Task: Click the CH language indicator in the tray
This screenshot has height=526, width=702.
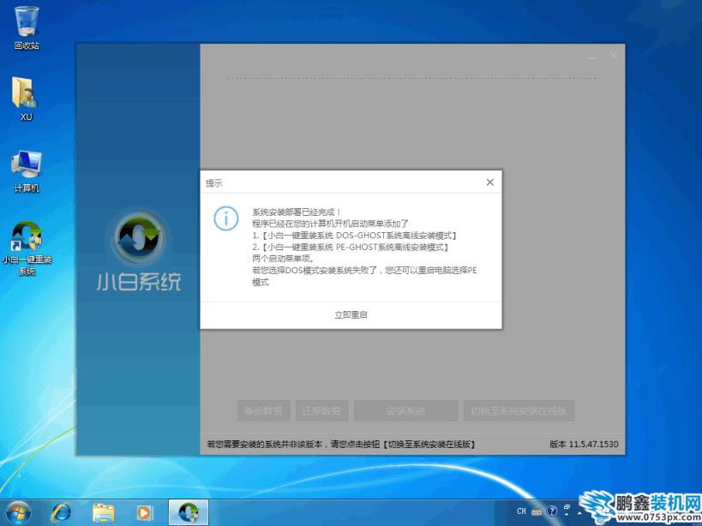Action: 522,511
